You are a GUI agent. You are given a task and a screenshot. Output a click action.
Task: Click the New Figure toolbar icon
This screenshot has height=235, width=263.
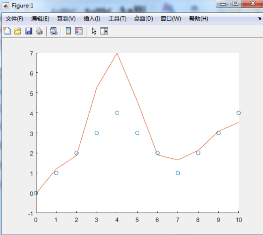7,31
